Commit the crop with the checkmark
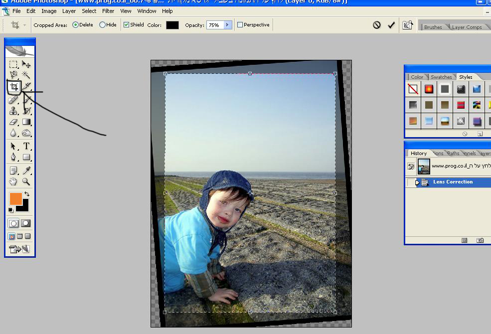This screenshot has height=334, width=491. pos(391,25)
